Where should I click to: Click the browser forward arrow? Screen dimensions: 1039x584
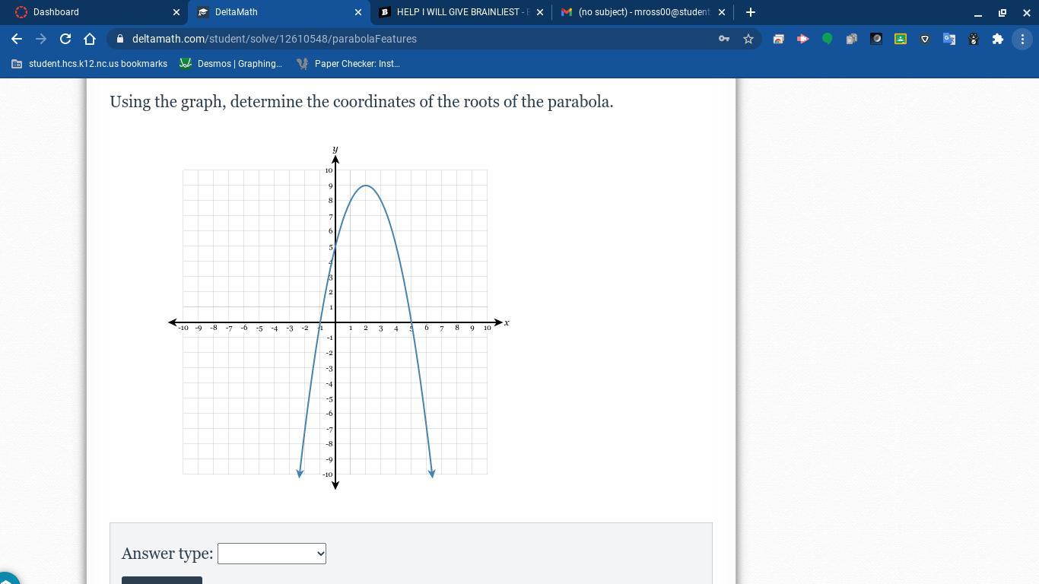(41, 39)
